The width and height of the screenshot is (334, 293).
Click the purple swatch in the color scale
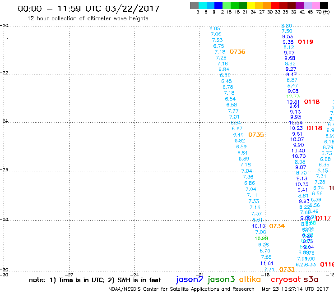(300, 5)
